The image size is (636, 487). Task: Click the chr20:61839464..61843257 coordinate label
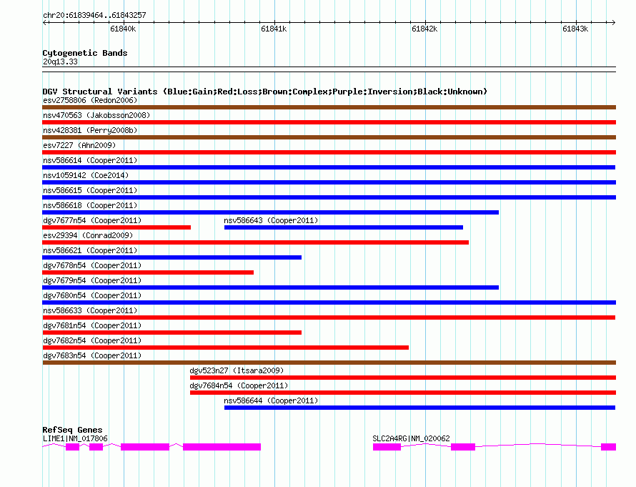coord(94,15)
